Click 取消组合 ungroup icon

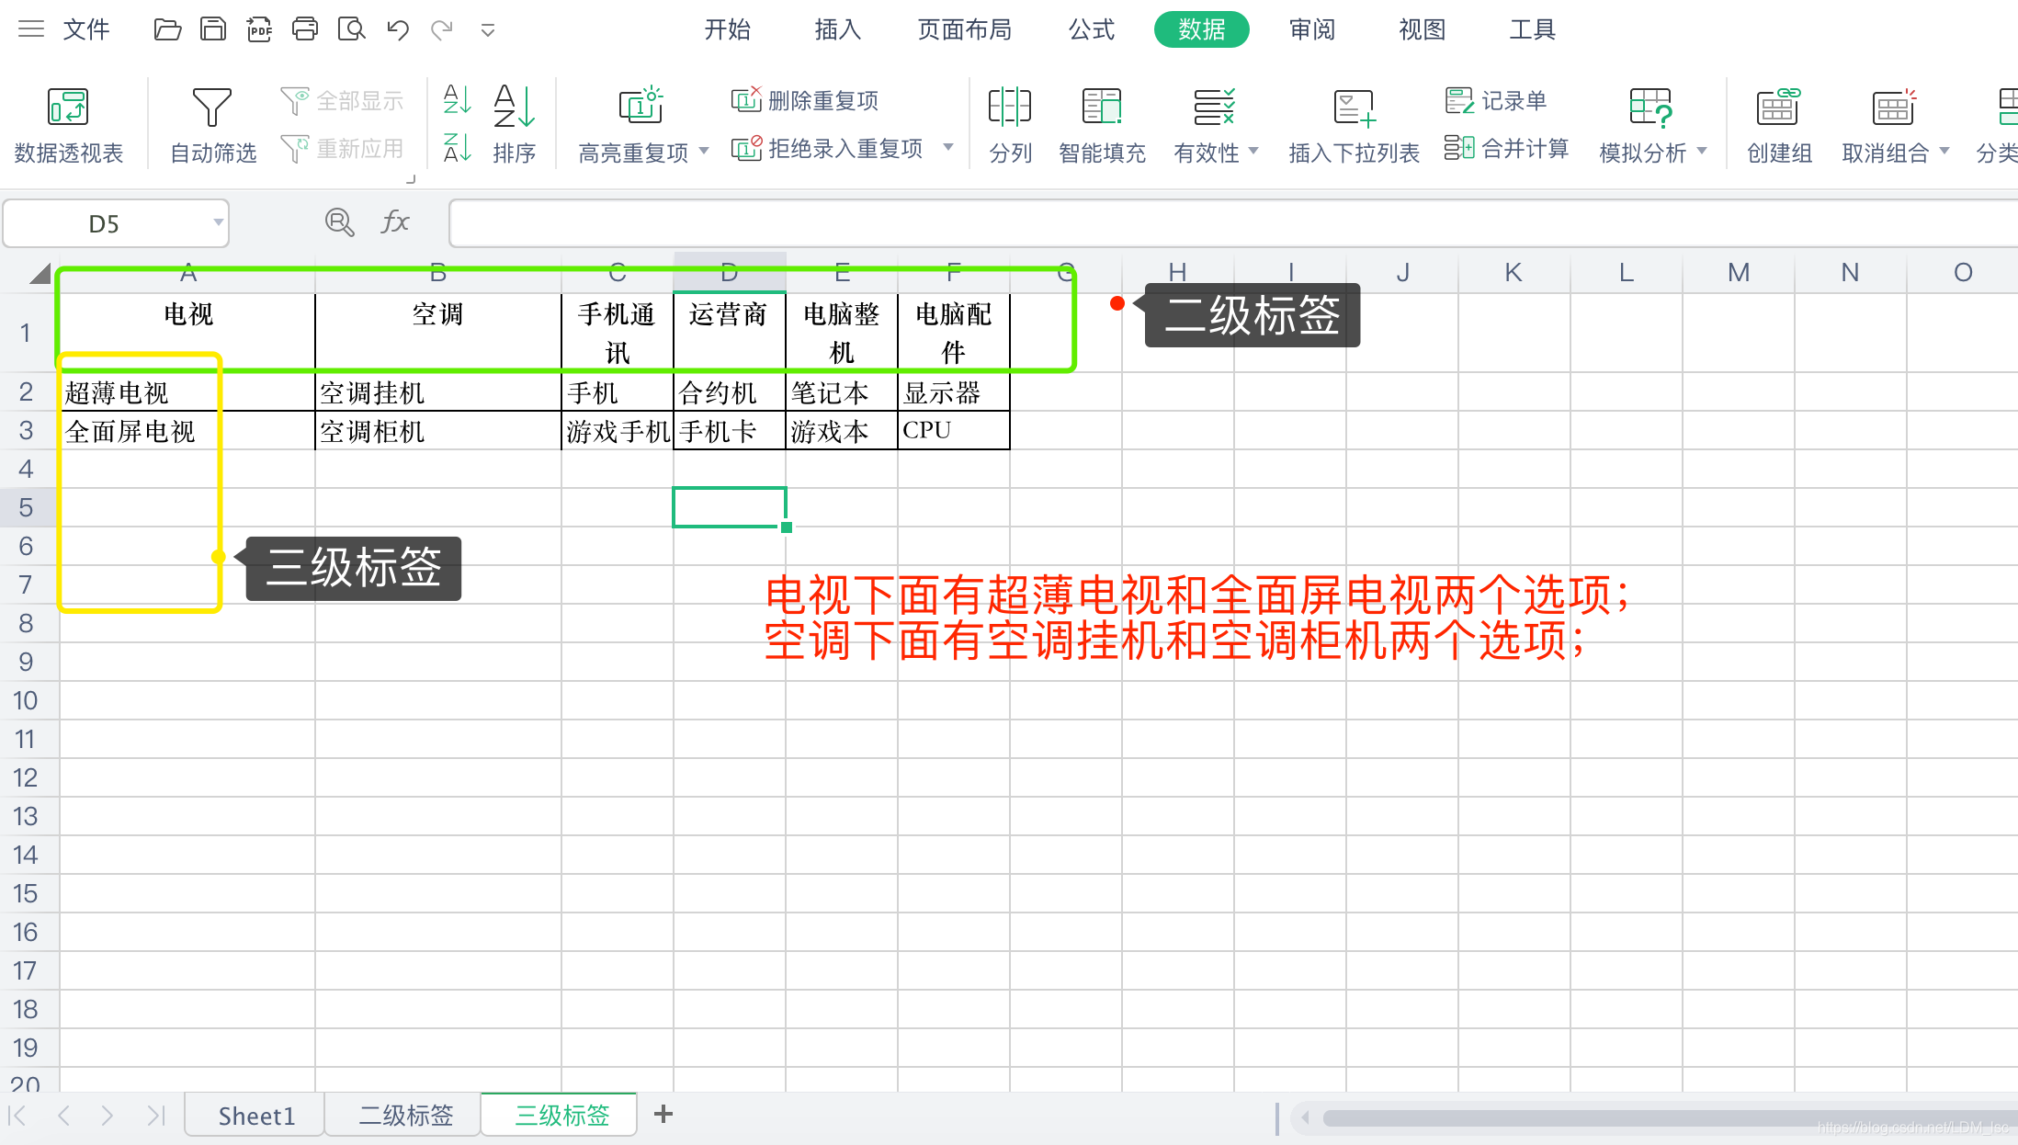pyautogui.click(x=1893, y=107)
